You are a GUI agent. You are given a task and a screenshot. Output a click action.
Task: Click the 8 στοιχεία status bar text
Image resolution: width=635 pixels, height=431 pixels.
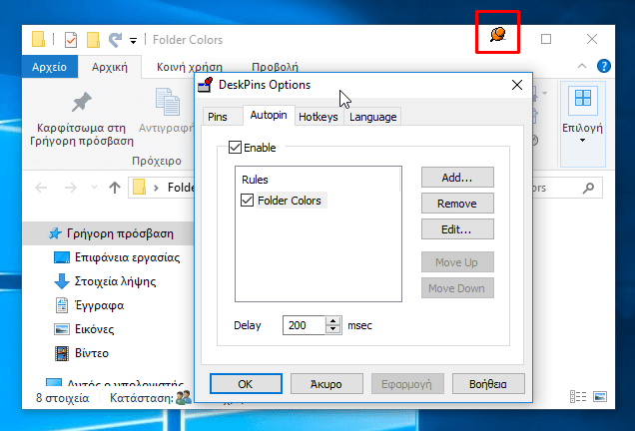[x=62, y=398]
